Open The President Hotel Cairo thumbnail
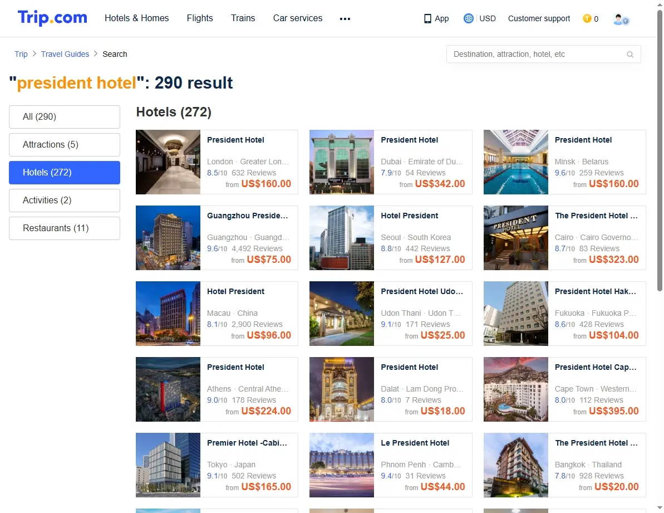The height and width of the screenshot is (513, 664). [516, 238]
